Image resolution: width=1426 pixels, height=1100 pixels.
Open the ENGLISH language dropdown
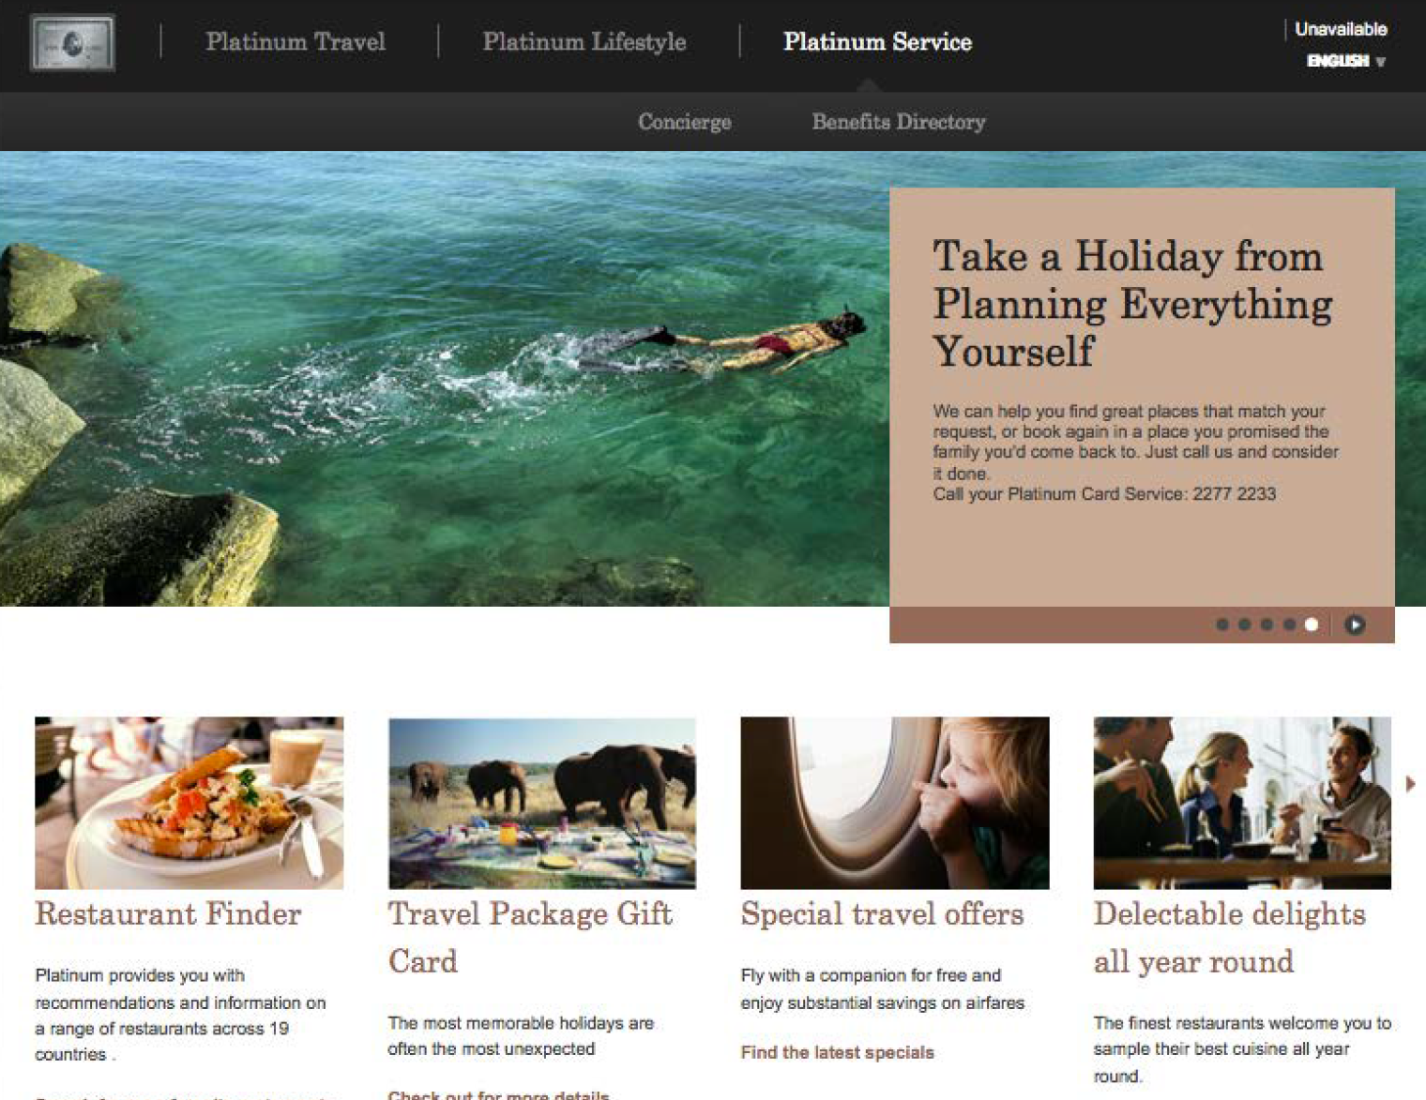pyautogui.click(x=1346, y=61)
